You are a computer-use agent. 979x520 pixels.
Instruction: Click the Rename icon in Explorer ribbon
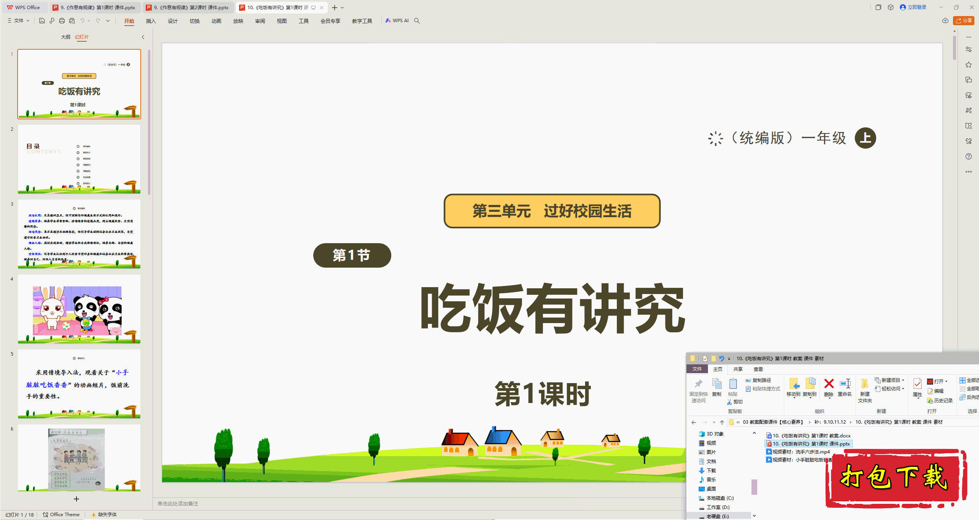click(845, 383)
